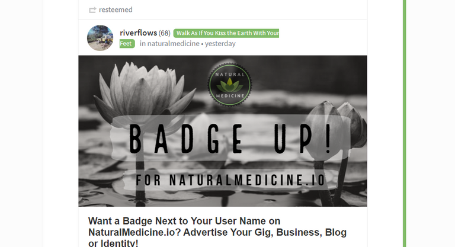Image resolution: width=455 pixels, height=247 pixels.
Task: Click the word 'MEDICINE' on the logo seal
Action: [230, 96]
